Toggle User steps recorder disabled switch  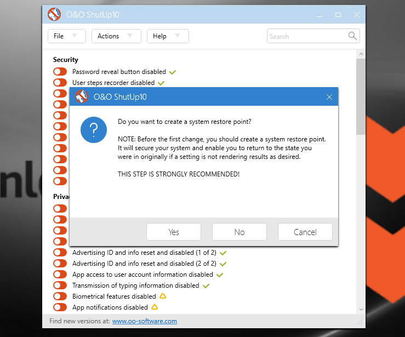click(x=60, y=83)
